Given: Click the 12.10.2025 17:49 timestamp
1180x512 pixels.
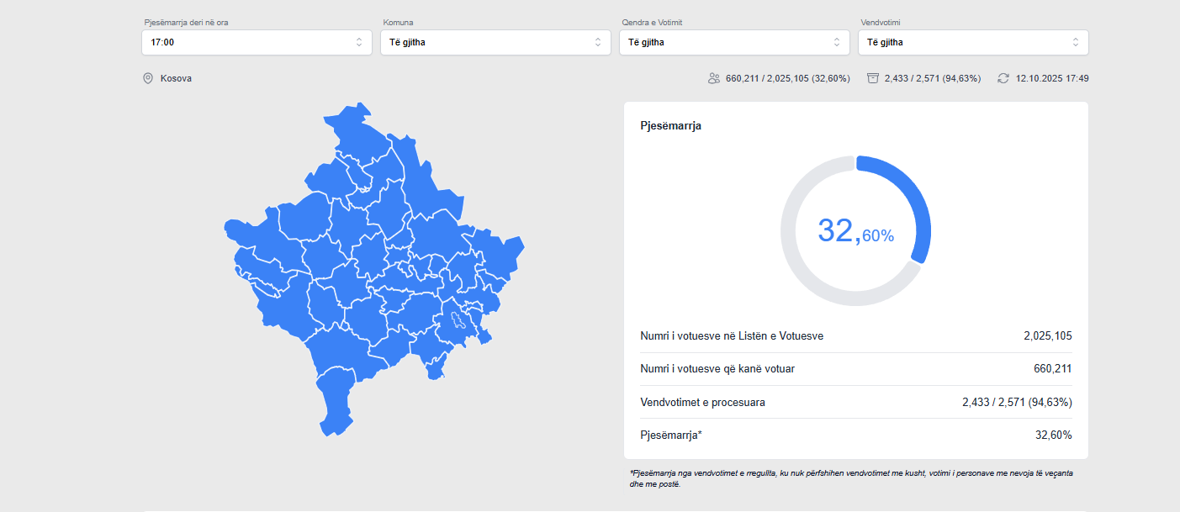Looking at the screenshot, I should [1052, 78].
